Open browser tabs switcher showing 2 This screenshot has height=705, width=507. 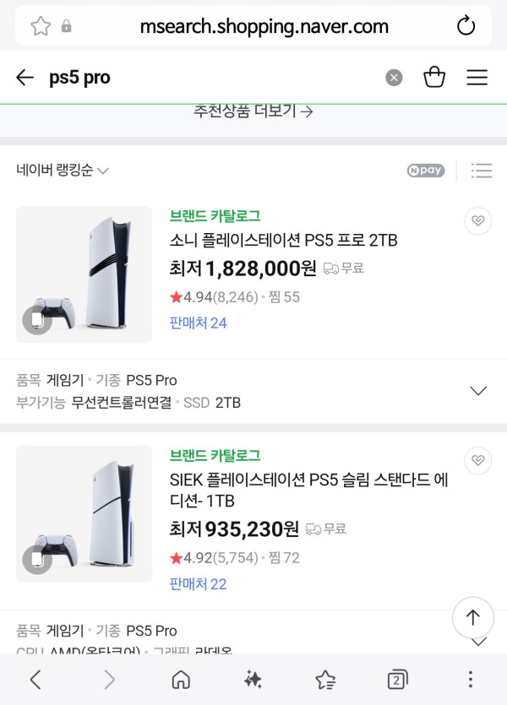(397, 680)
